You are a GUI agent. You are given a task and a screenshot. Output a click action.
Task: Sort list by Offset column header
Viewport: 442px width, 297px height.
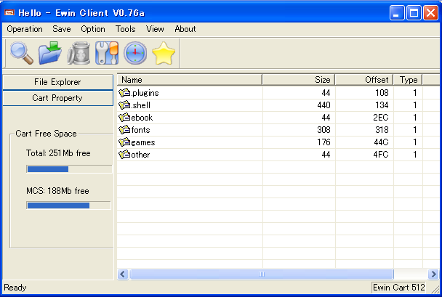click(364, 80)
